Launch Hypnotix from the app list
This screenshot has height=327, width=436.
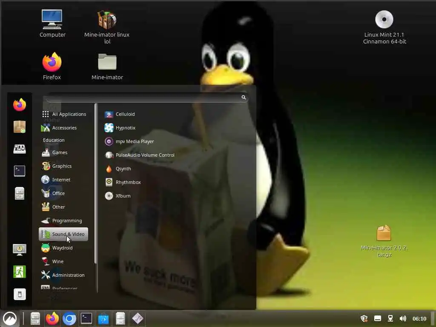coord(120,128)
